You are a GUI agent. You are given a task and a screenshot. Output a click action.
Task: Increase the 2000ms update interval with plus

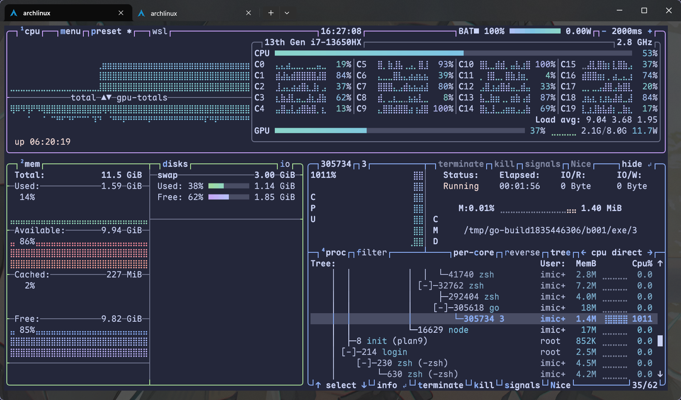pos(650,31)
